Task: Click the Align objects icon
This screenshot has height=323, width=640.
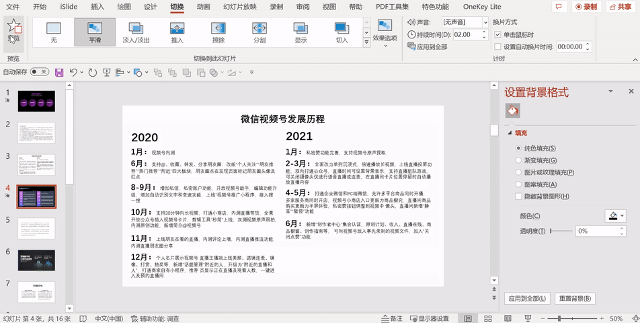Action: (119, 72)
